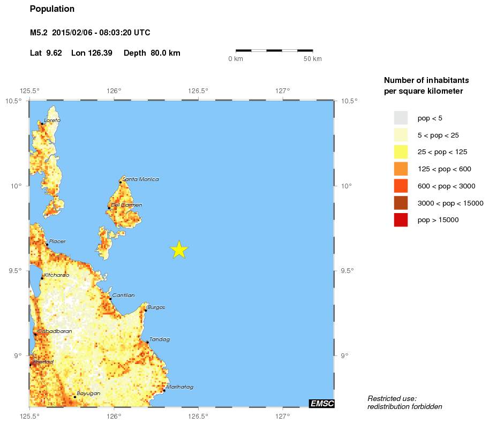The image size is (489, 424).
Task: Click the Burgos city marker dot
Action: (145, 310)
